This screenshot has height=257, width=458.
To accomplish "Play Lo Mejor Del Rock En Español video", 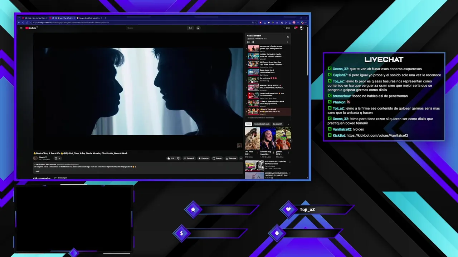I will 268,56.
